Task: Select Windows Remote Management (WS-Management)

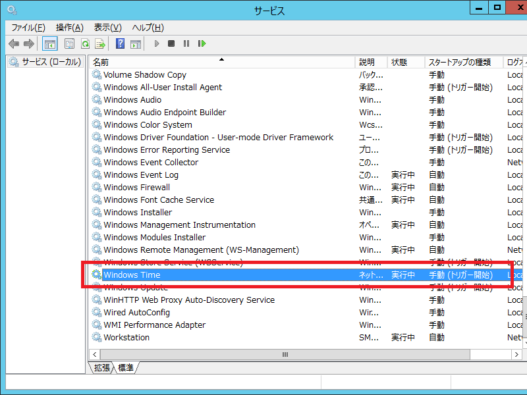Action: pyautogui.click(x=201, y=250)
